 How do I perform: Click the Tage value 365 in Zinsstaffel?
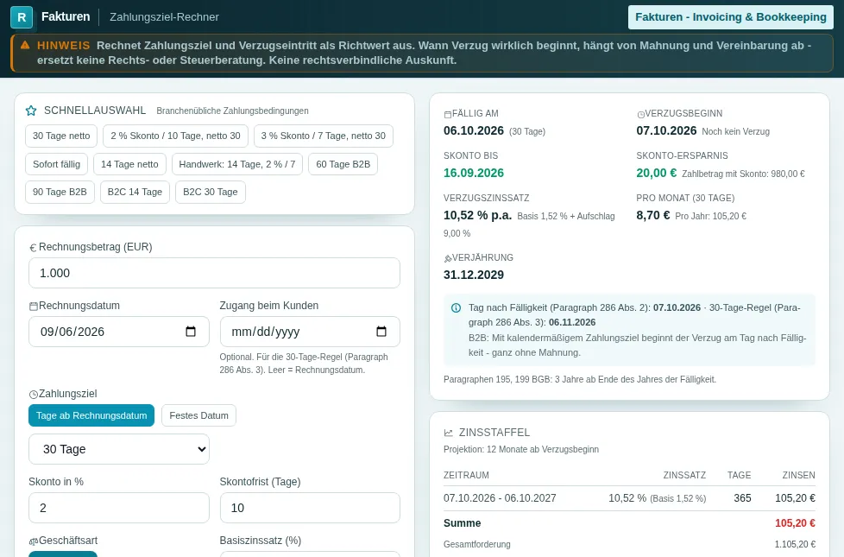click(742, 498)
